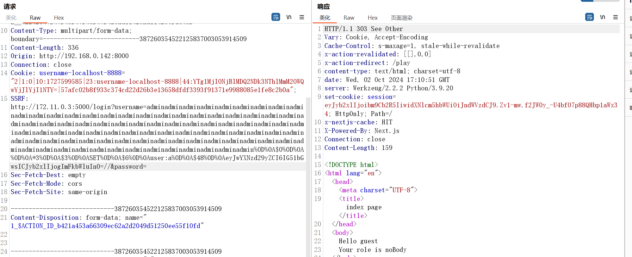The image size is (632, 257).
Task: Click the opening <body> tag
Action: [x=342, y=233]
